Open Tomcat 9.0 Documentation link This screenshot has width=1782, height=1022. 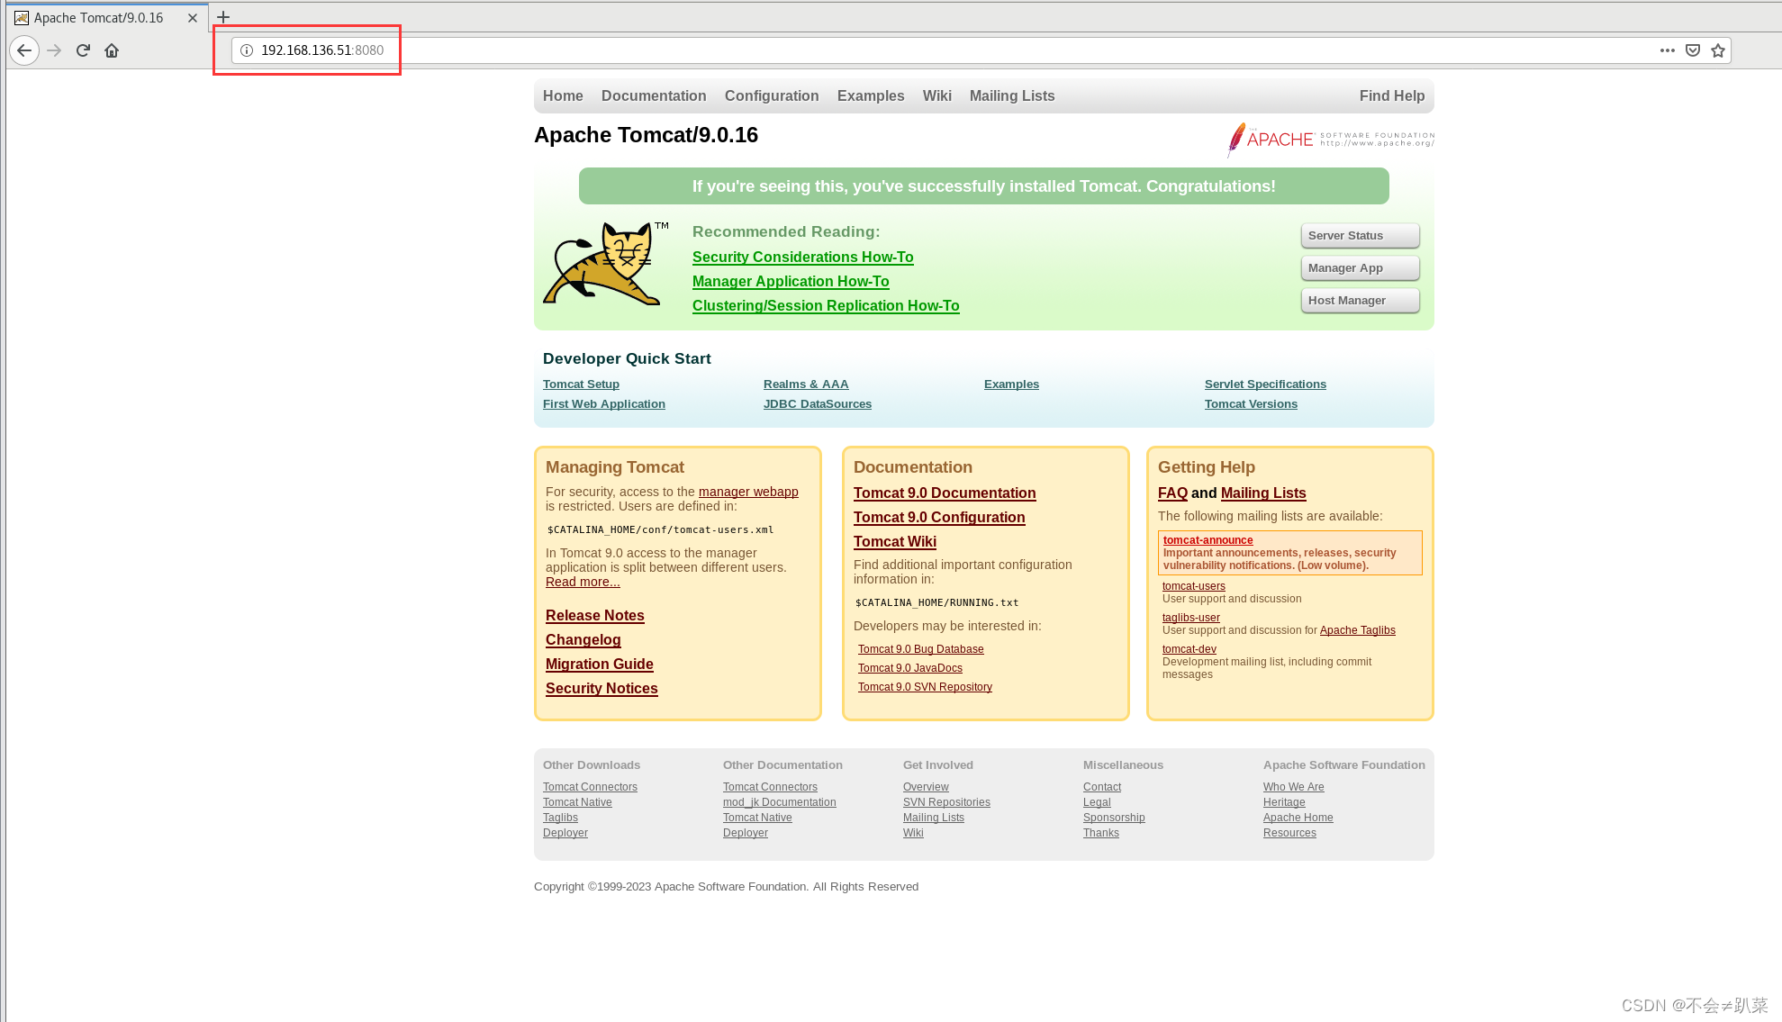pyautogui.click(x=945, y=493)
